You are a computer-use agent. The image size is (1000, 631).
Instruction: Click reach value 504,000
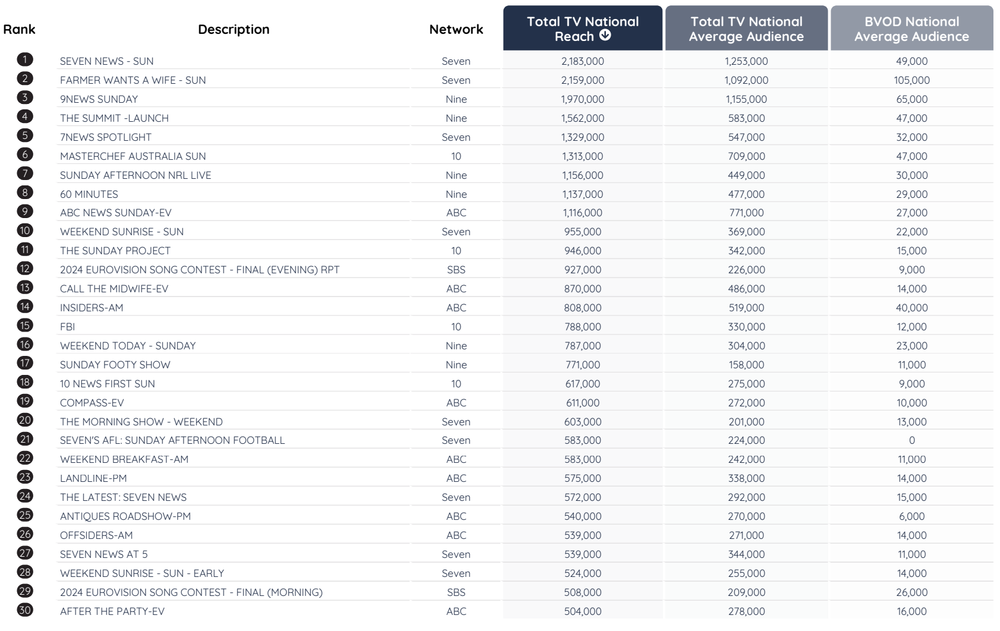coord(583,611)
